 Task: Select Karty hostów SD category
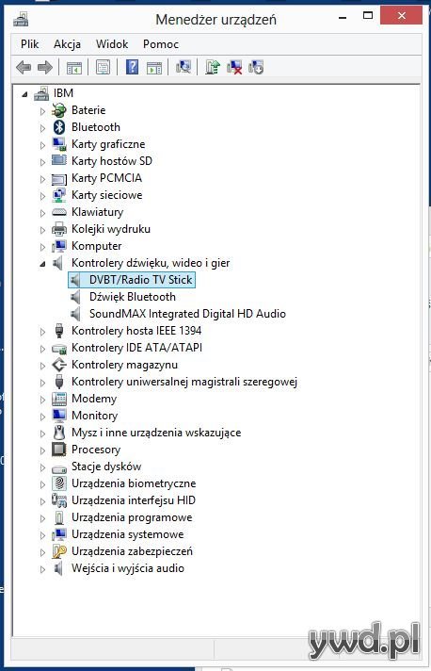tap(111, 161)
